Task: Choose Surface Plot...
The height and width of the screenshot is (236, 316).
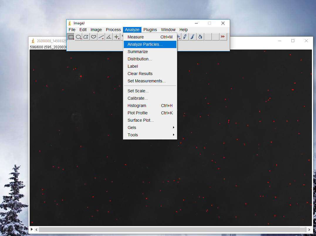Action: click(x=150, y=120)
